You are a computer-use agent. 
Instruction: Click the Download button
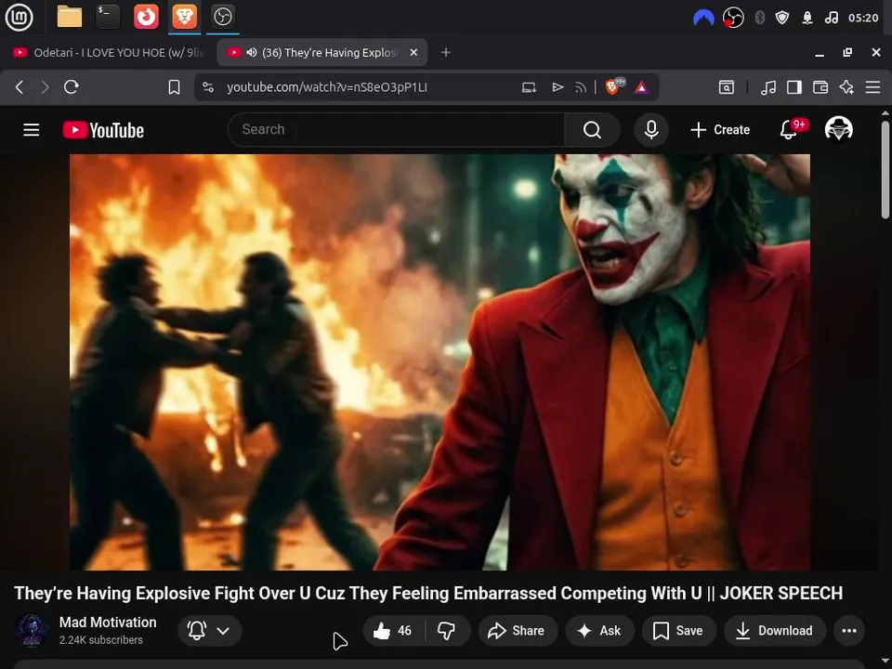pos(775,630)
